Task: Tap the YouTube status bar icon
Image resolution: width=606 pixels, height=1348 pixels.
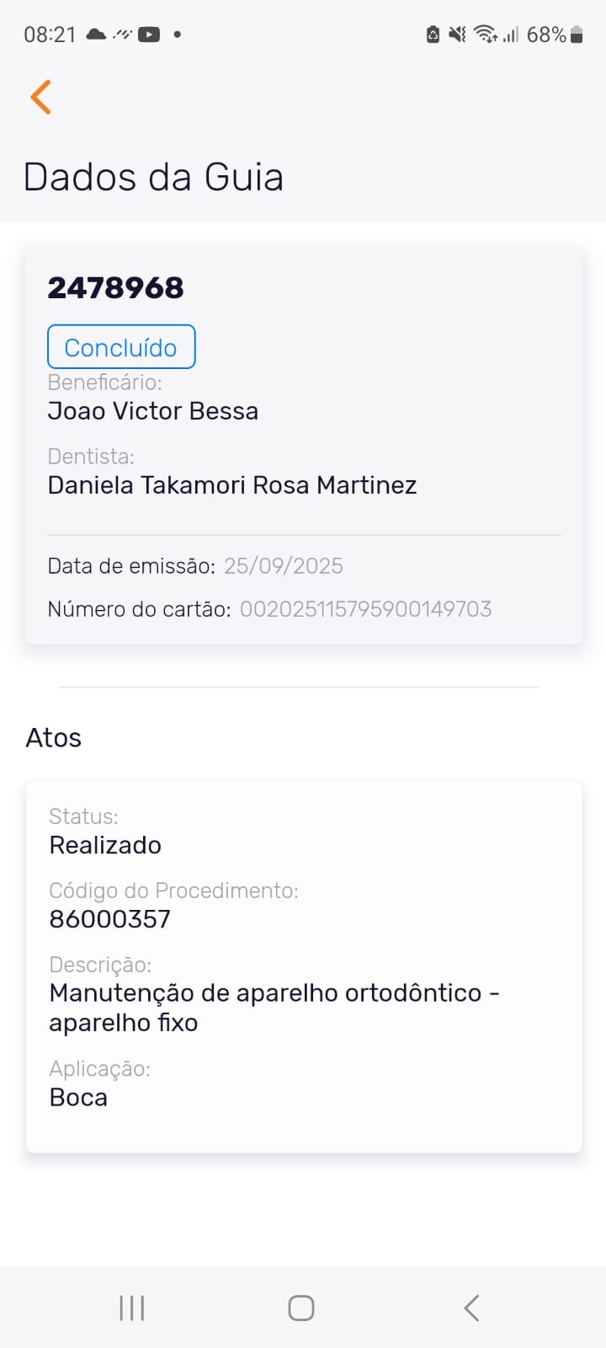Action: tap(149, 35)
